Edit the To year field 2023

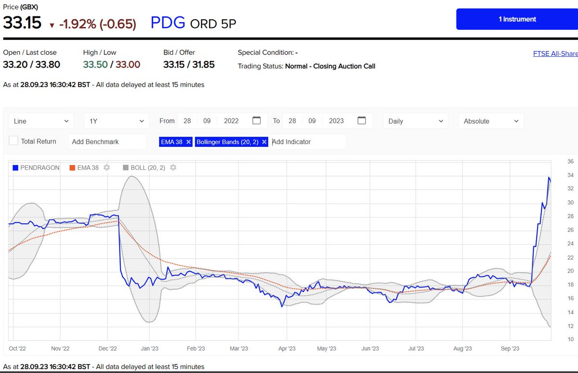(336, 121)
